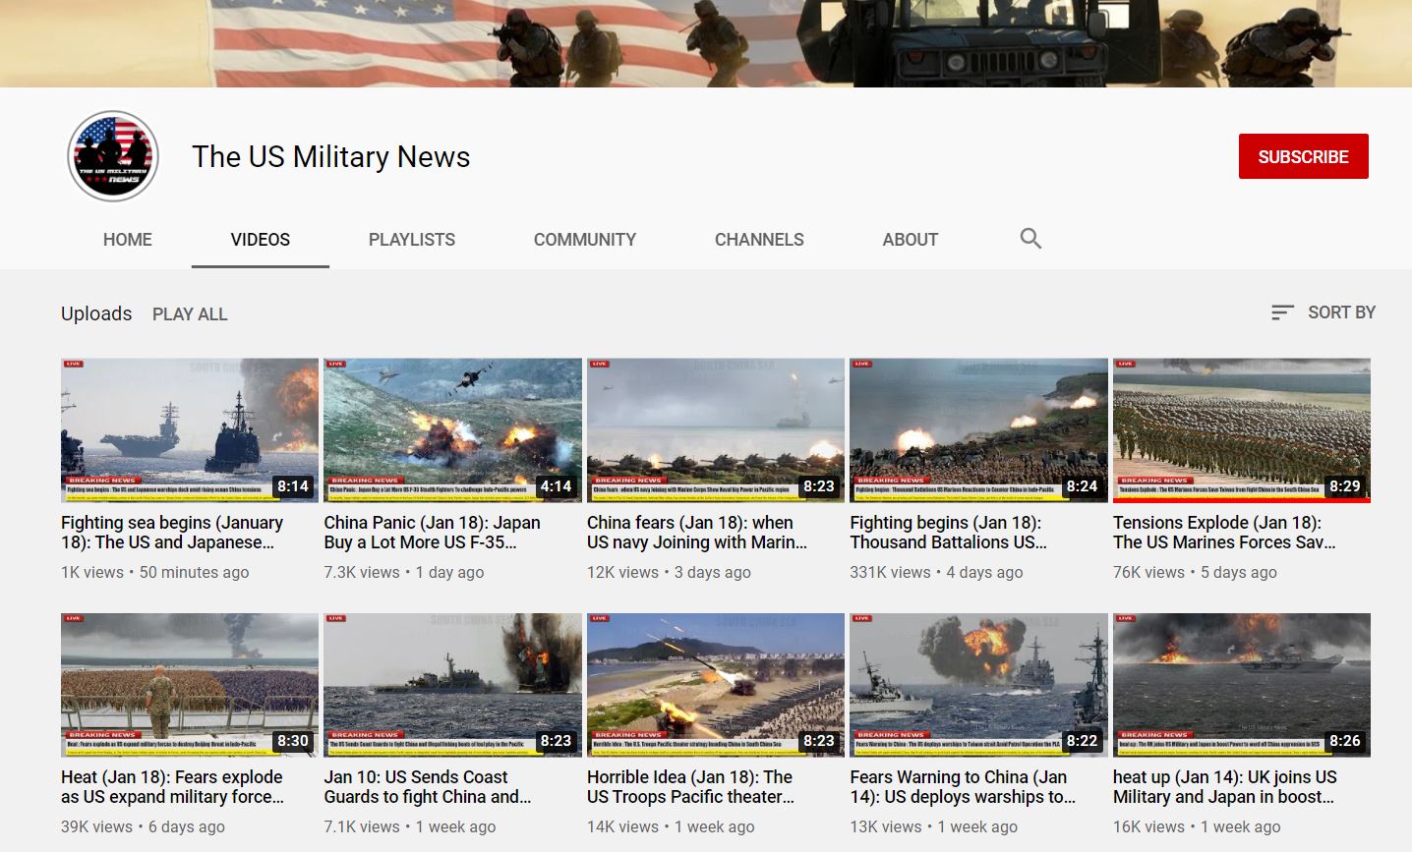Open China fears US navy thumbnail
The height and width of the screenshot is (852, 1412).
point(716,430)
